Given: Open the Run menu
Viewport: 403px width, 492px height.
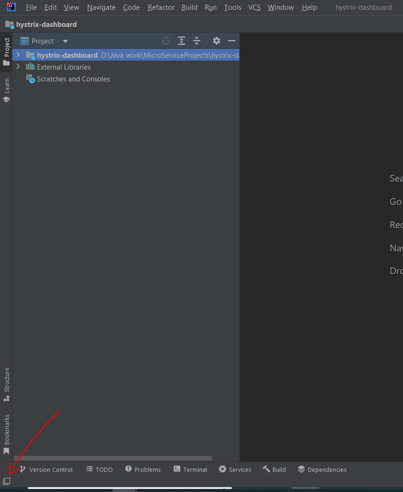Looking at the screenshot, I should pyautogui.click(x=211, y=7).
